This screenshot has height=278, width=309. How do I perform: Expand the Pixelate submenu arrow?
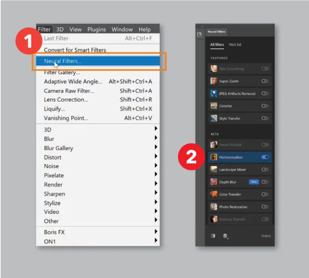(156, 174)
